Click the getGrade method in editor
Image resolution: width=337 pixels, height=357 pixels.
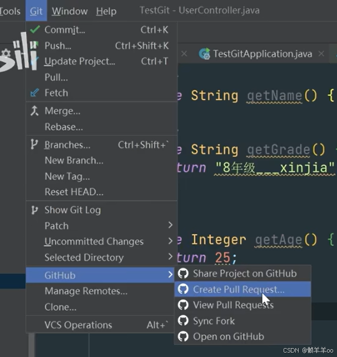pos(278,150)
